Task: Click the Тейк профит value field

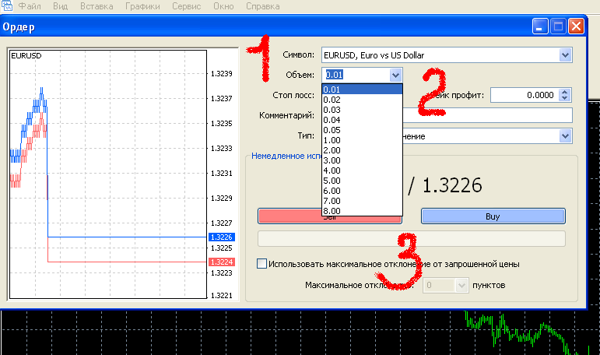Action: 525,95
